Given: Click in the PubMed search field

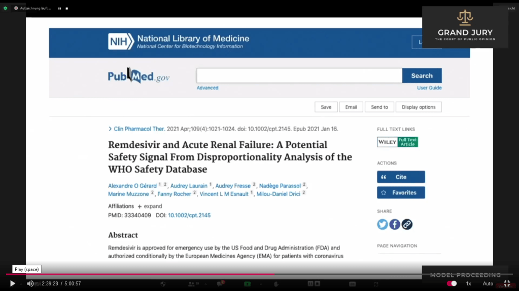Looking at the screenshot, I should click(x=299, y=76).
